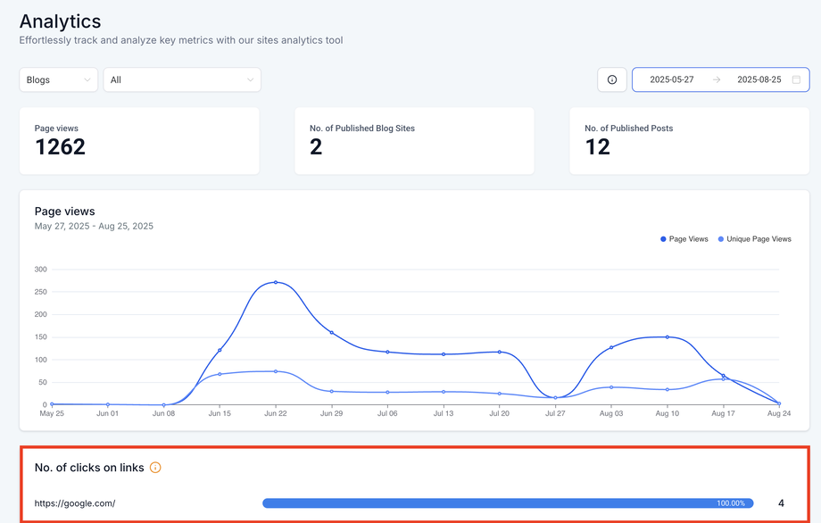821x523 pixels.
Task: Click the 100.00% progress bar
Action: pyautogui.click(x=508, y=503)
